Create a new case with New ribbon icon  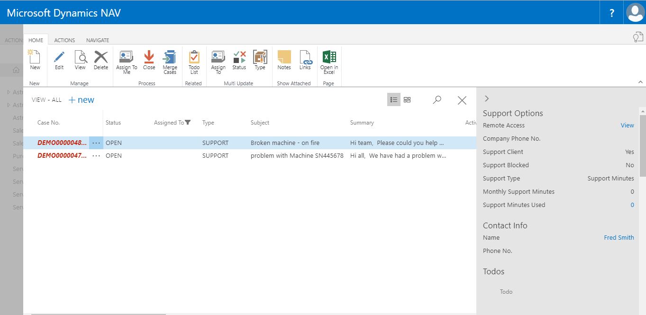click(x=35, y=60)
